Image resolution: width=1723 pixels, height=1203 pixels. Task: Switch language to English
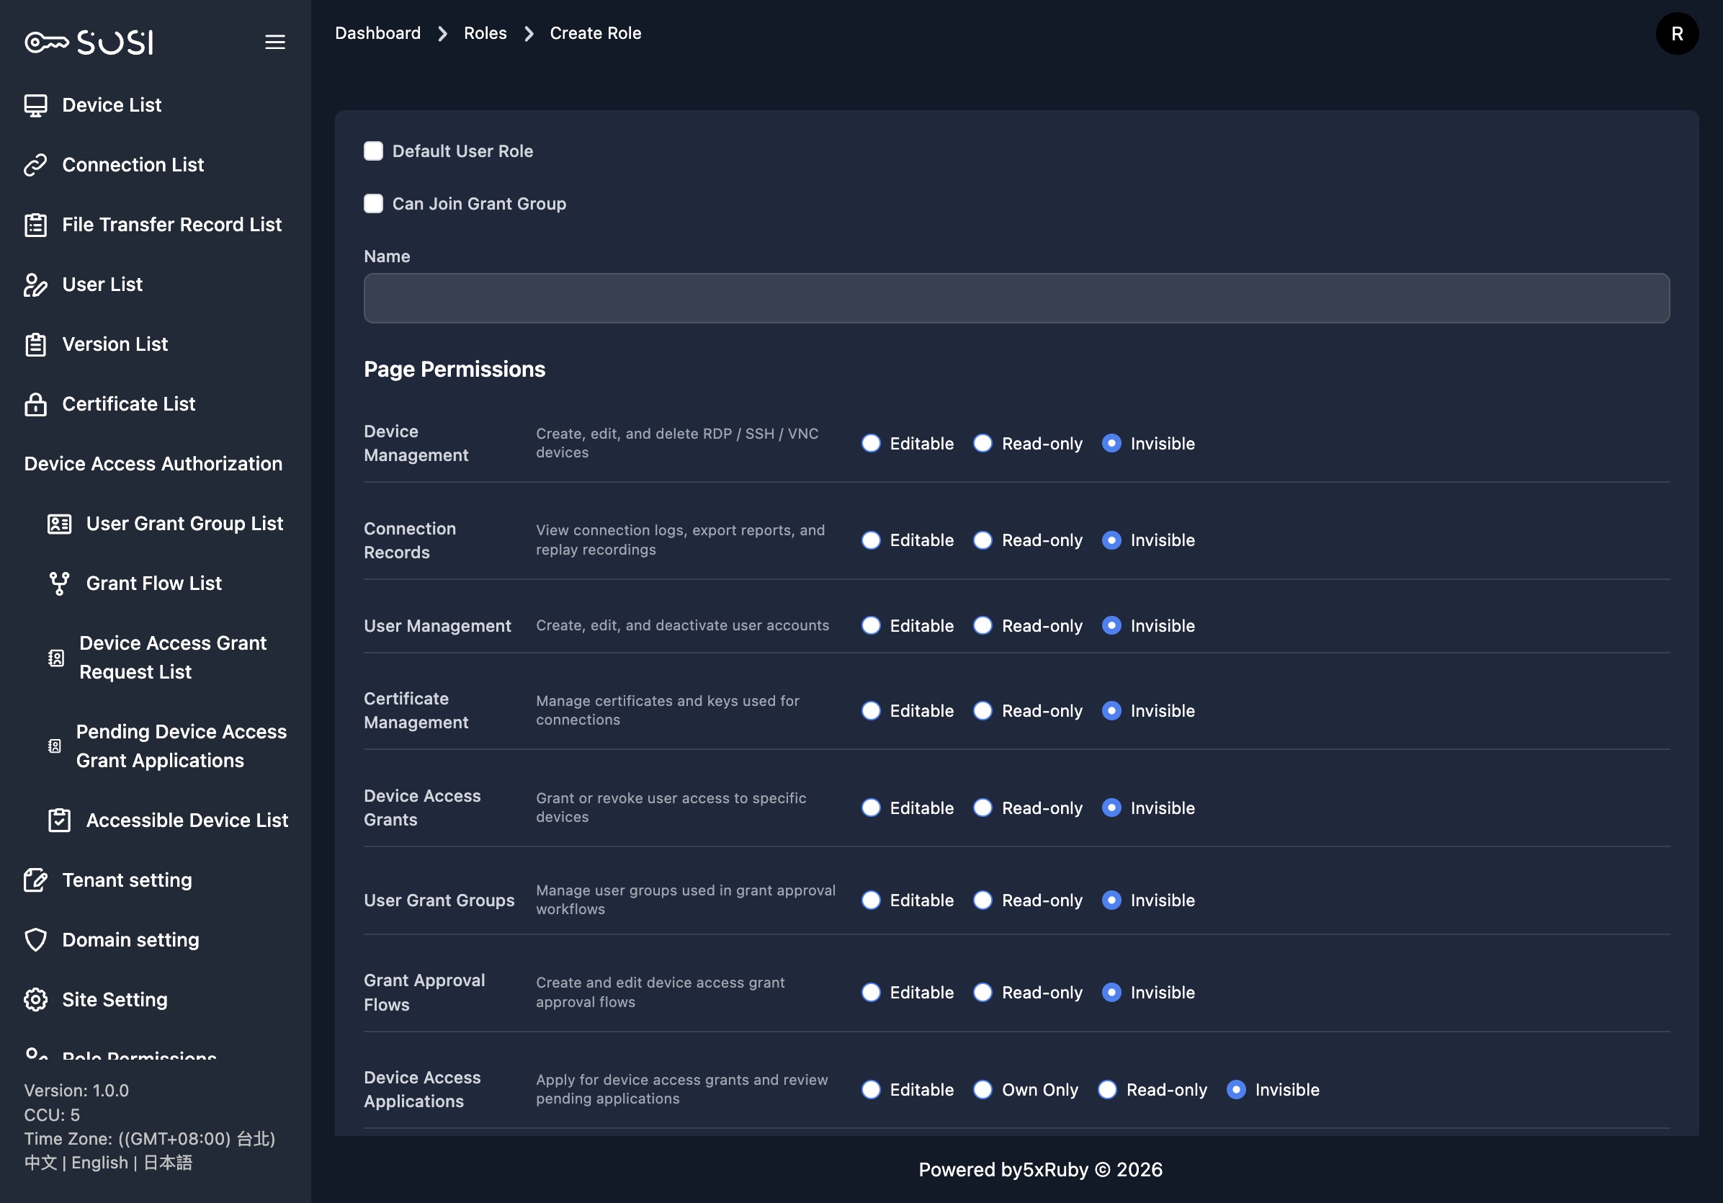point(100,1163)
